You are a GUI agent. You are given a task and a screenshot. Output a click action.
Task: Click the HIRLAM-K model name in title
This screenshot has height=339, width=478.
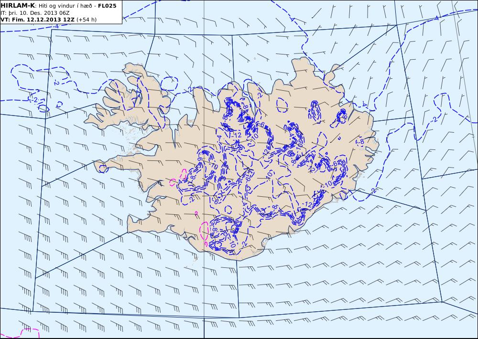[18, 6]
